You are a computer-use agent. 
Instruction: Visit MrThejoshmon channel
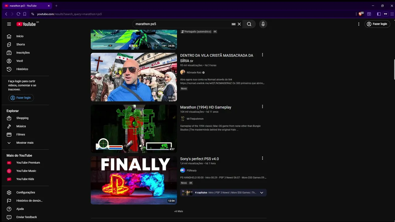[x=195, y=119]
